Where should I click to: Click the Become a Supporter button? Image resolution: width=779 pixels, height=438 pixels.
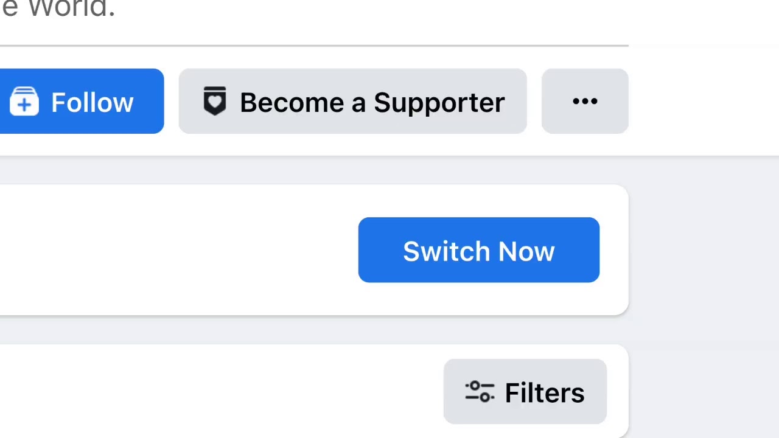[x=352, y=101]
